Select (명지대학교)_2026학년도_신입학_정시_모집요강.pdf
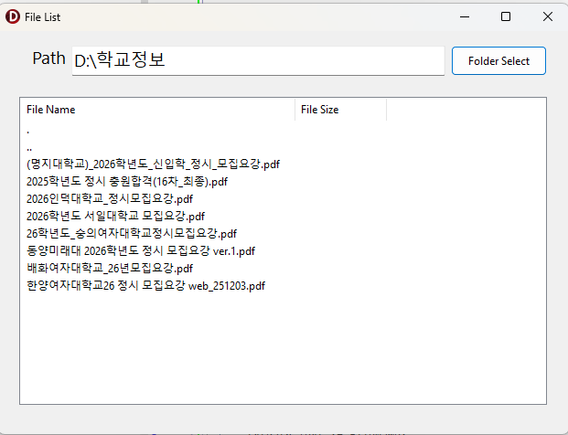The height and width of the screenshot is (435, 568). tap(153, 164)
